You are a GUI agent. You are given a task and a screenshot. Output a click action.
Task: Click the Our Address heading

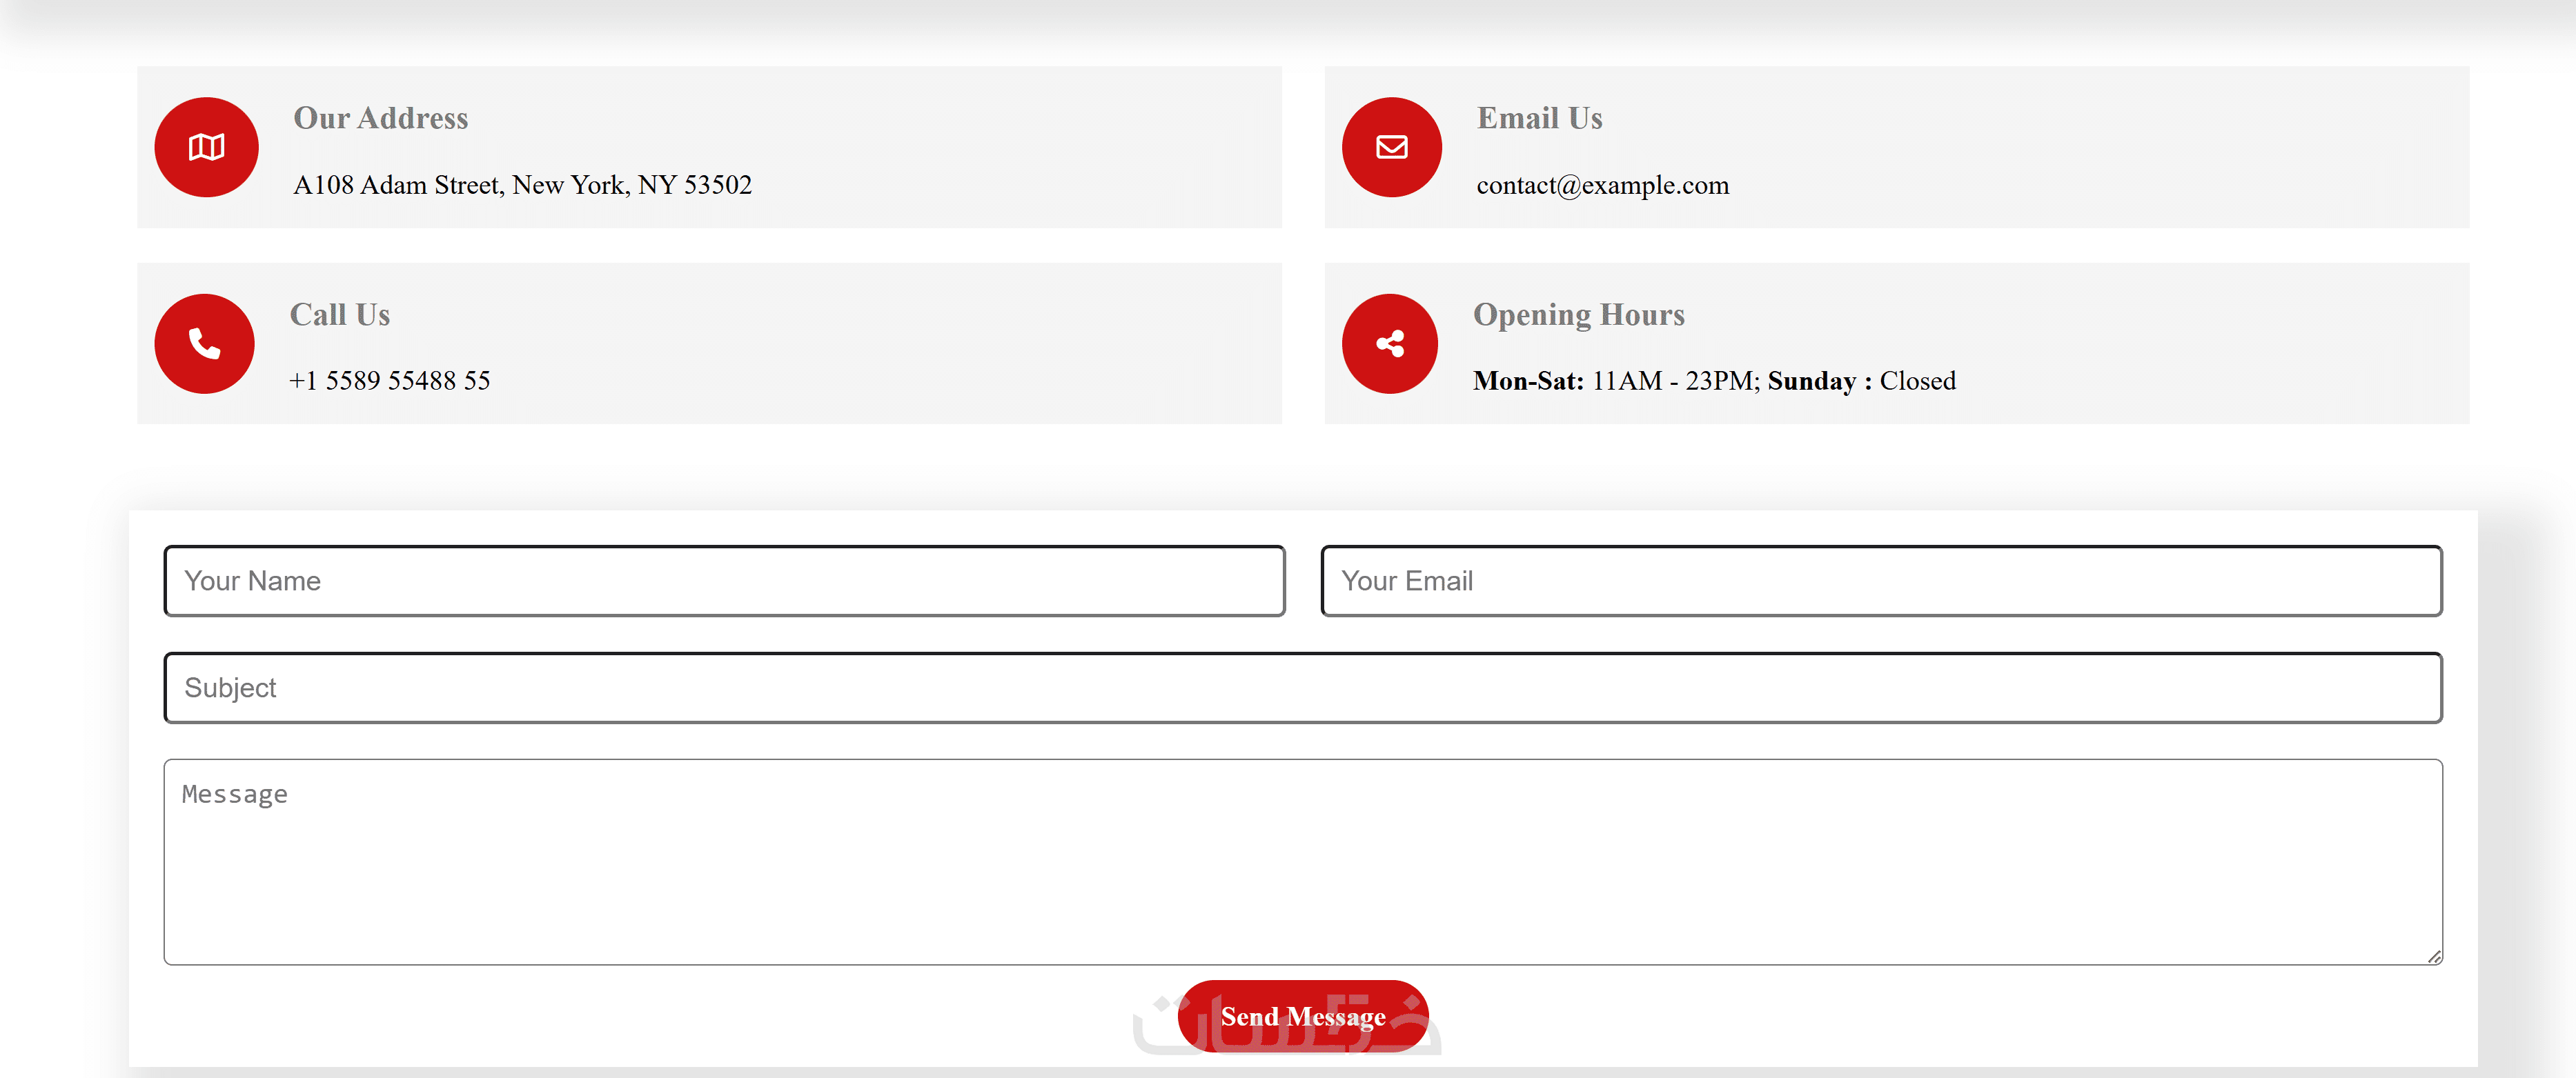click(x=380, y=118)
